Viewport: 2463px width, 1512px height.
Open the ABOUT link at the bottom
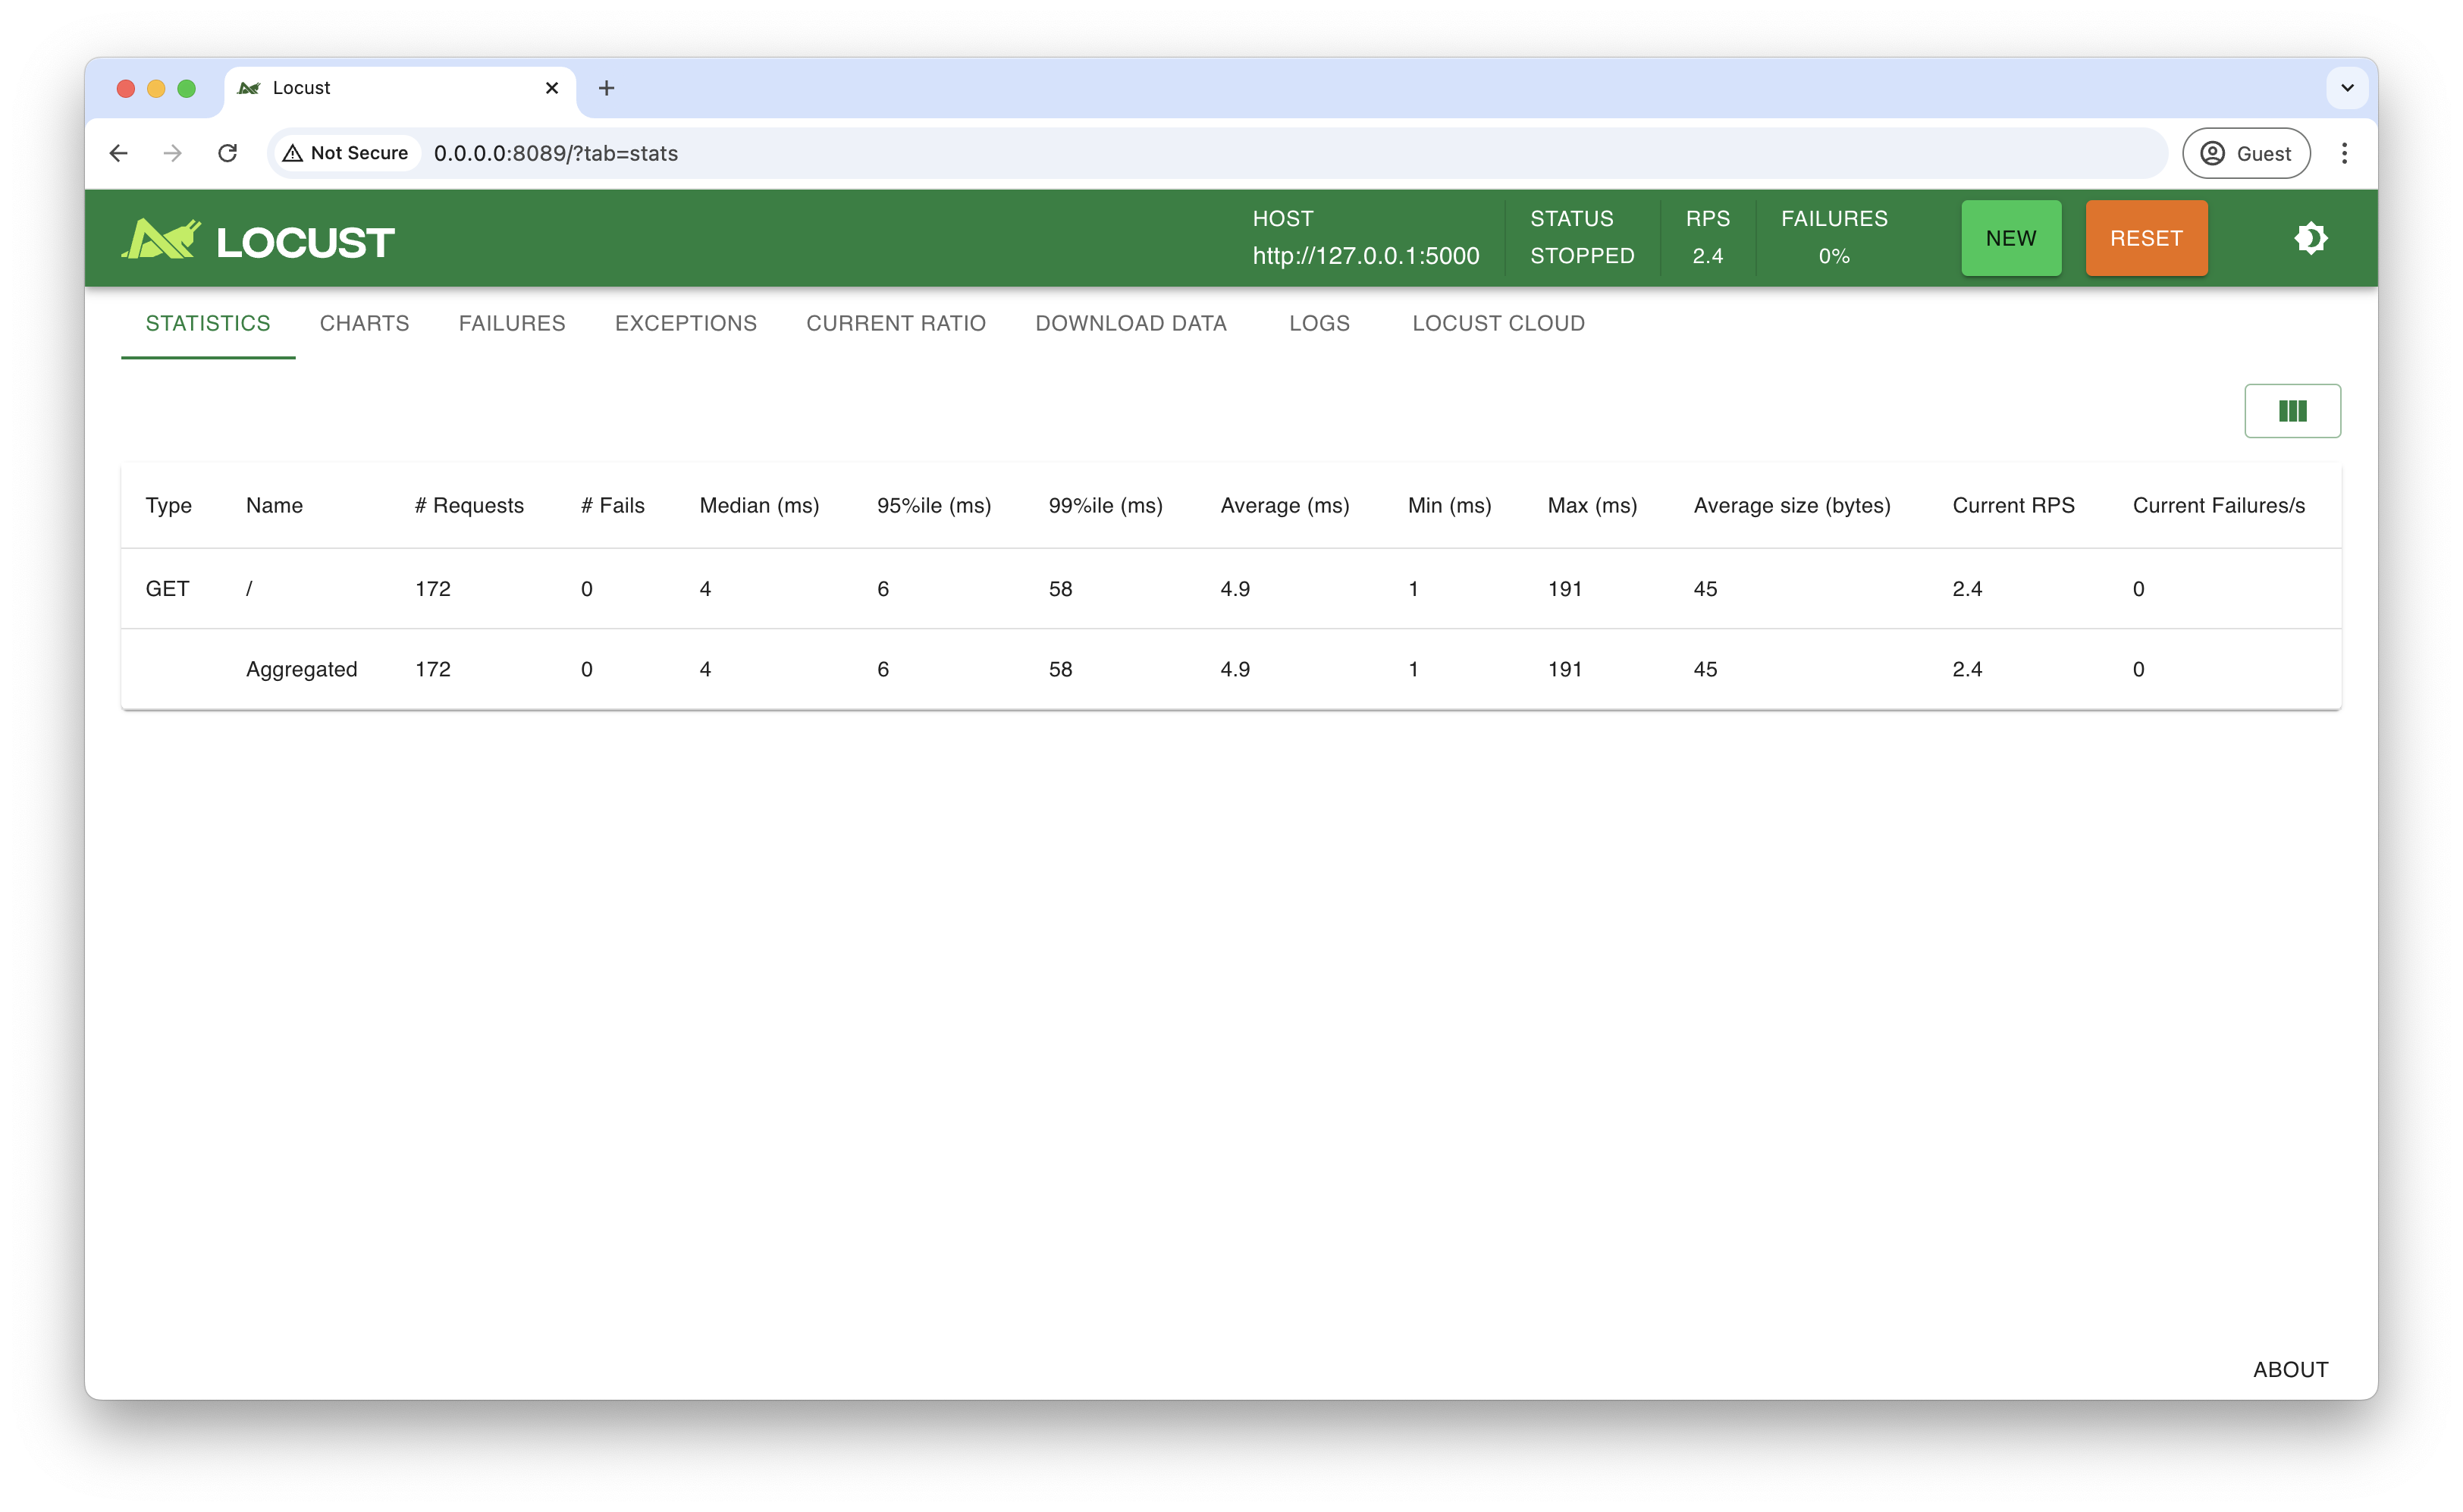[2290, 1369]
